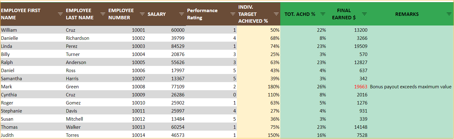The height and width of the screenshot is (139, 454).
Task: Select last name cell Davis
Action: point(86,111)
